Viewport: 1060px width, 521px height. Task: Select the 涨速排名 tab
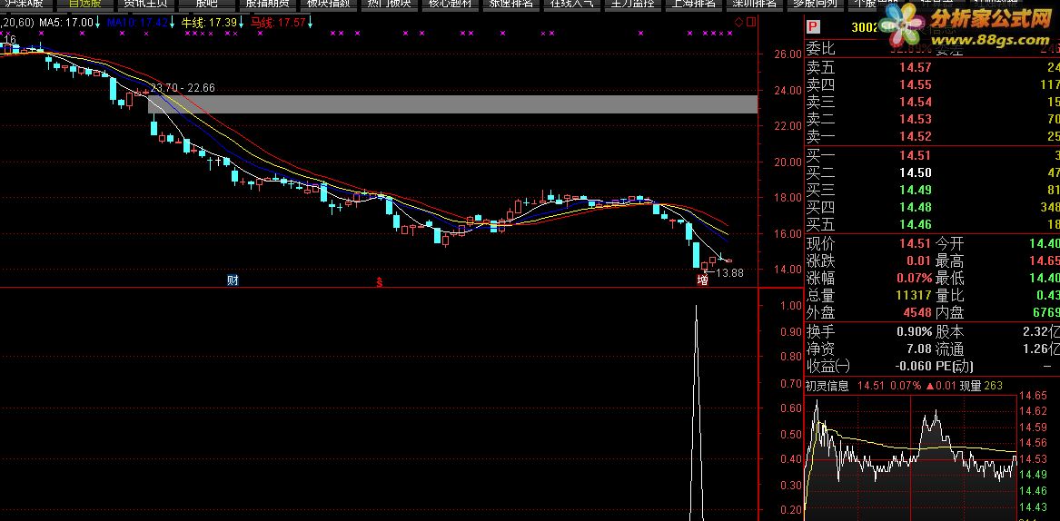point(510,4)
